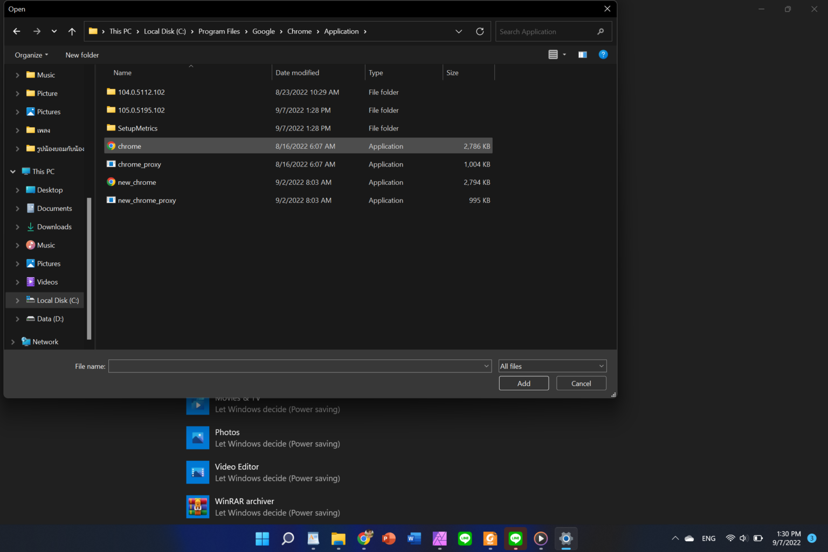
Task: Click the refresh icon in address bar
Action: [480, 31]
